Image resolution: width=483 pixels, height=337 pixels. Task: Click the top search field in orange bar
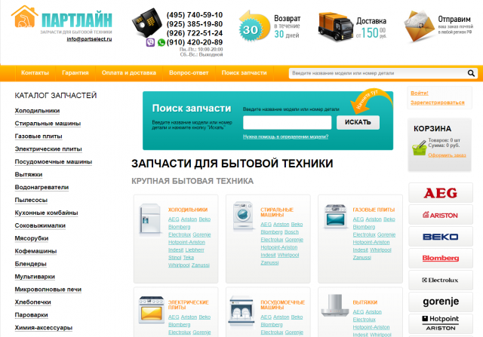click(x=378, y=73)
